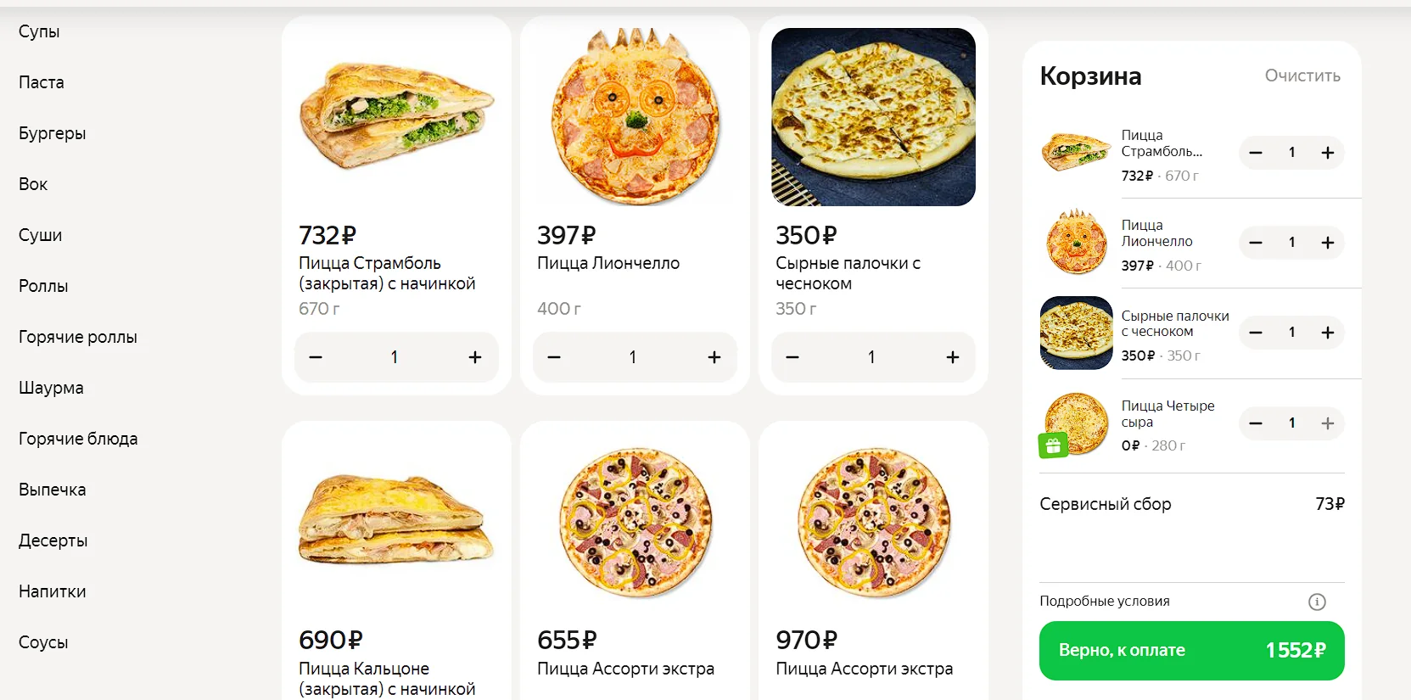This screenshot has width=1411, height=700.
Task: Click the Пицца Кальцоне product image
Action: tap(396, 519)
